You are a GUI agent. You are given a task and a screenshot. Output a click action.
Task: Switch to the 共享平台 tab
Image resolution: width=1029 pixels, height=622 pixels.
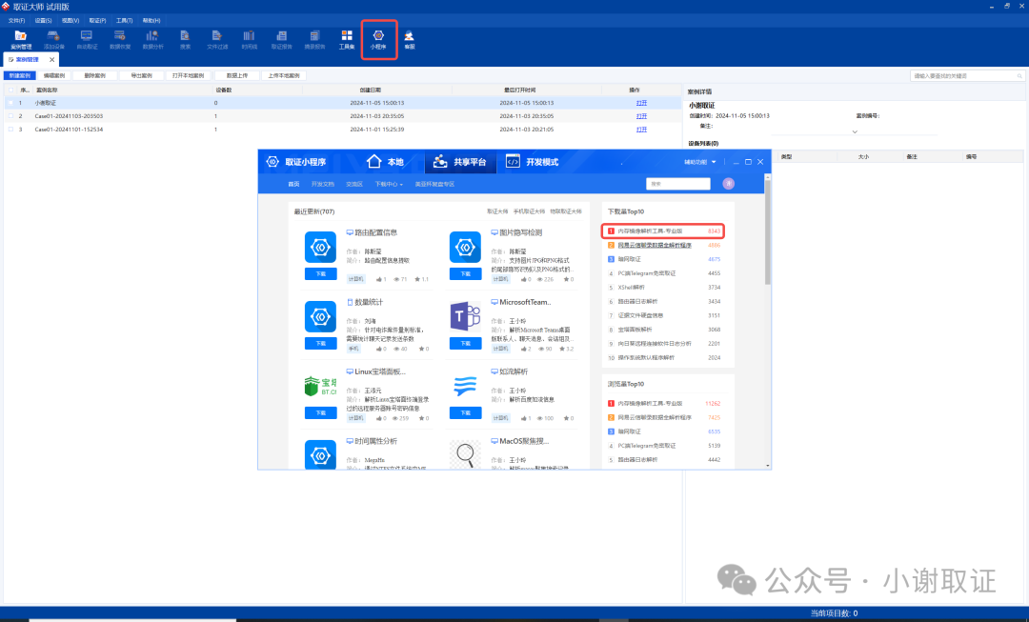[x=460, y=161]
